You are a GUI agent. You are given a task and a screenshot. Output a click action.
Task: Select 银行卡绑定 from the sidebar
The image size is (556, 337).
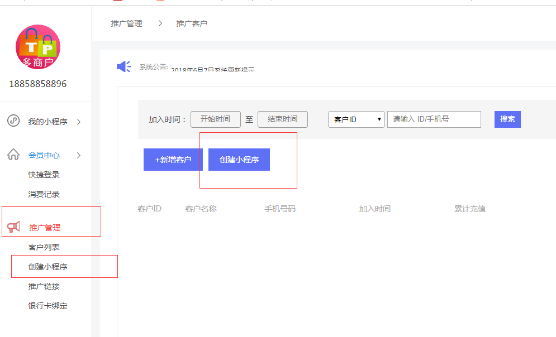click(47, 306)
